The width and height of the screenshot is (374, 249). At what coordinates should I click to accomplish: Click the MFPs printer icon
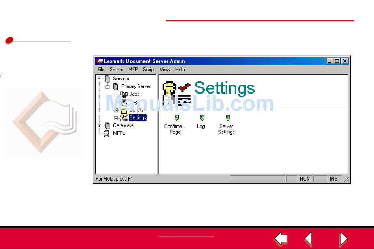[107, 134]
